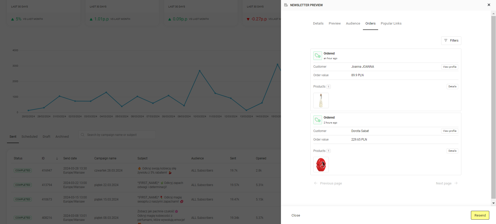496x224 pixels.
Task: Click the green 0.09p.p up-trend arrow
Action: [x=170, y=19]
